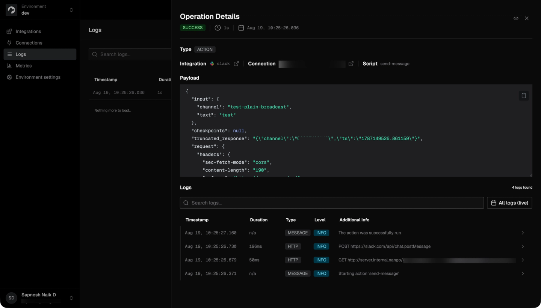
Task: Click the SD user avatar
Action: pyautogui.click(x=11, y=298)
